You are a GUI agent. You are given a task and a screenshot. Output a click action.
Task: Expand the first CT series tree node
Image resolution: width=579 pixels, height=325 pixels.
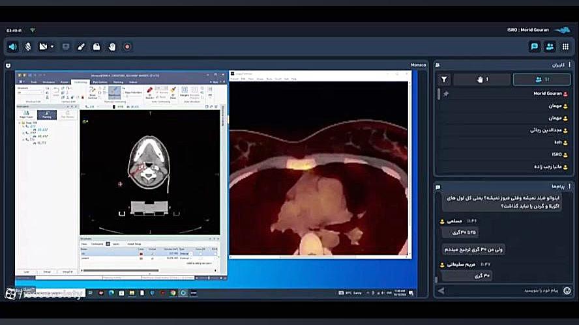23,126
